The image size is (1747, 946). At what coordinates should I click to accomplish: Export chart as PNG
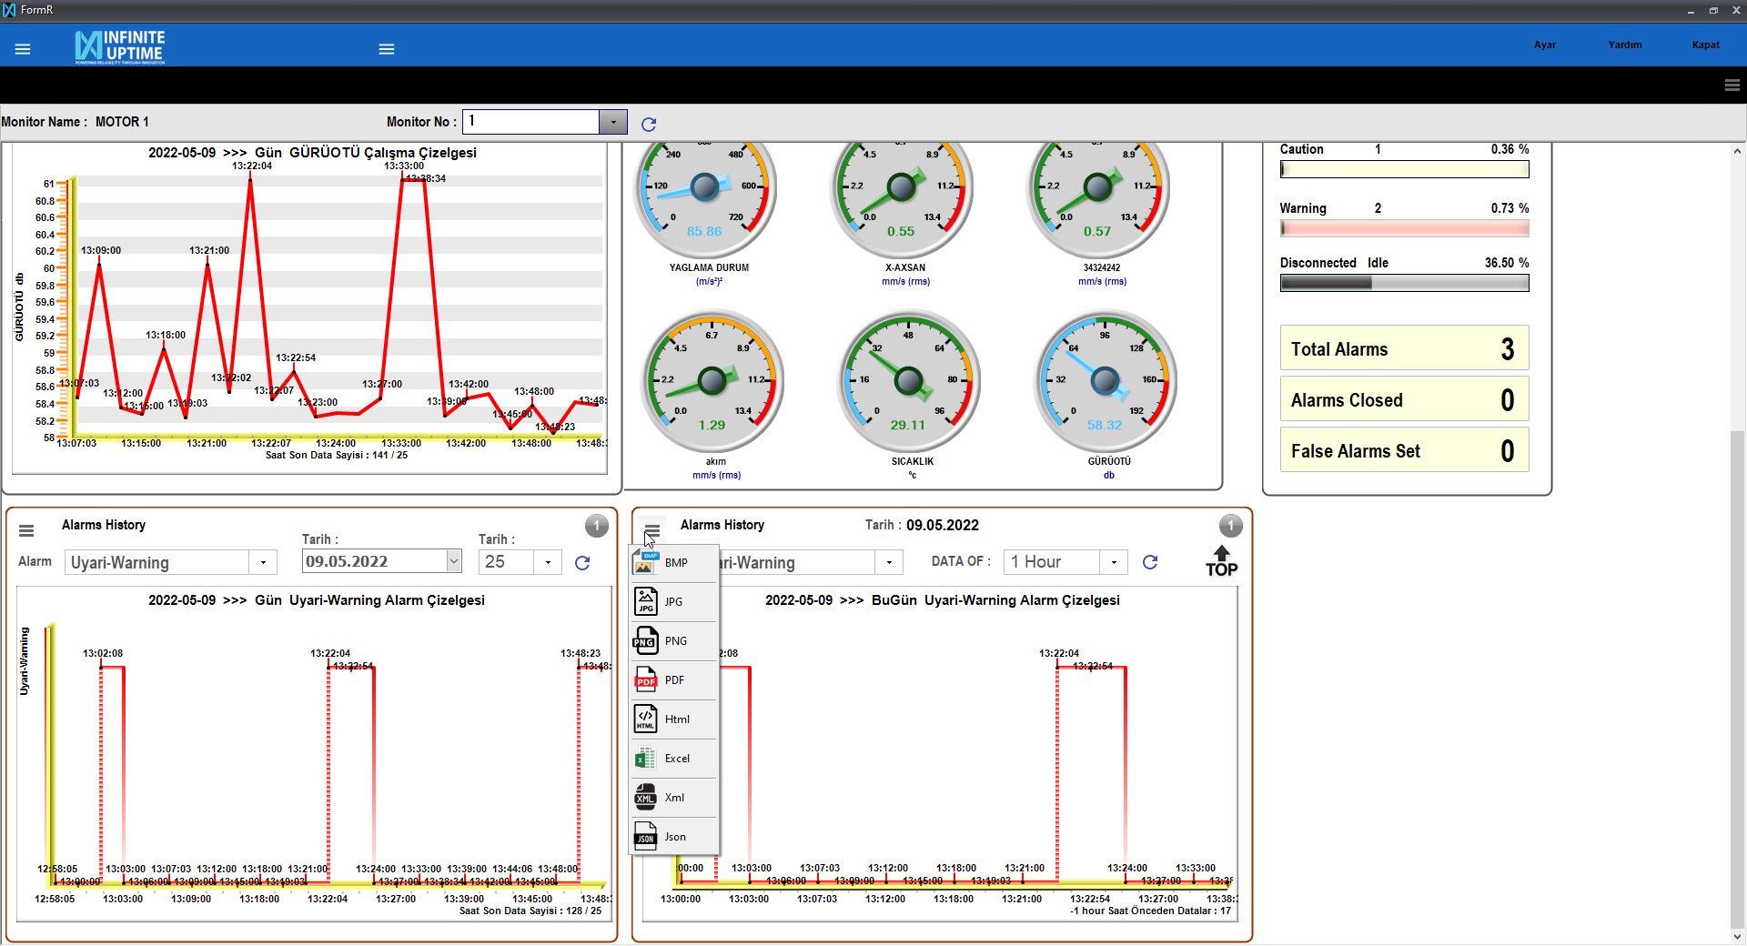[674, 641]
